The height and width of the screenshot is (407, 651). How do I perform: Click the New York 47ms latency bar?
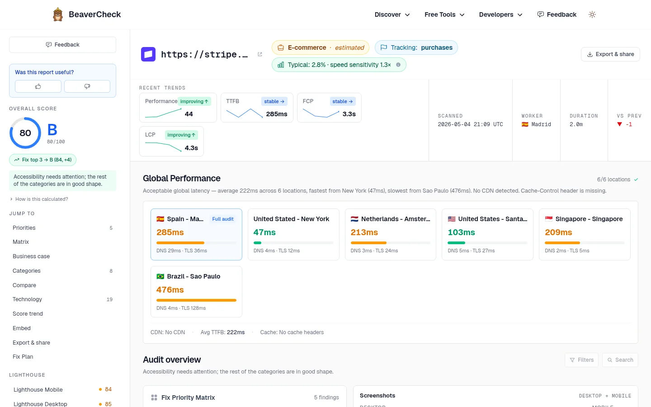tap(293, 243)
